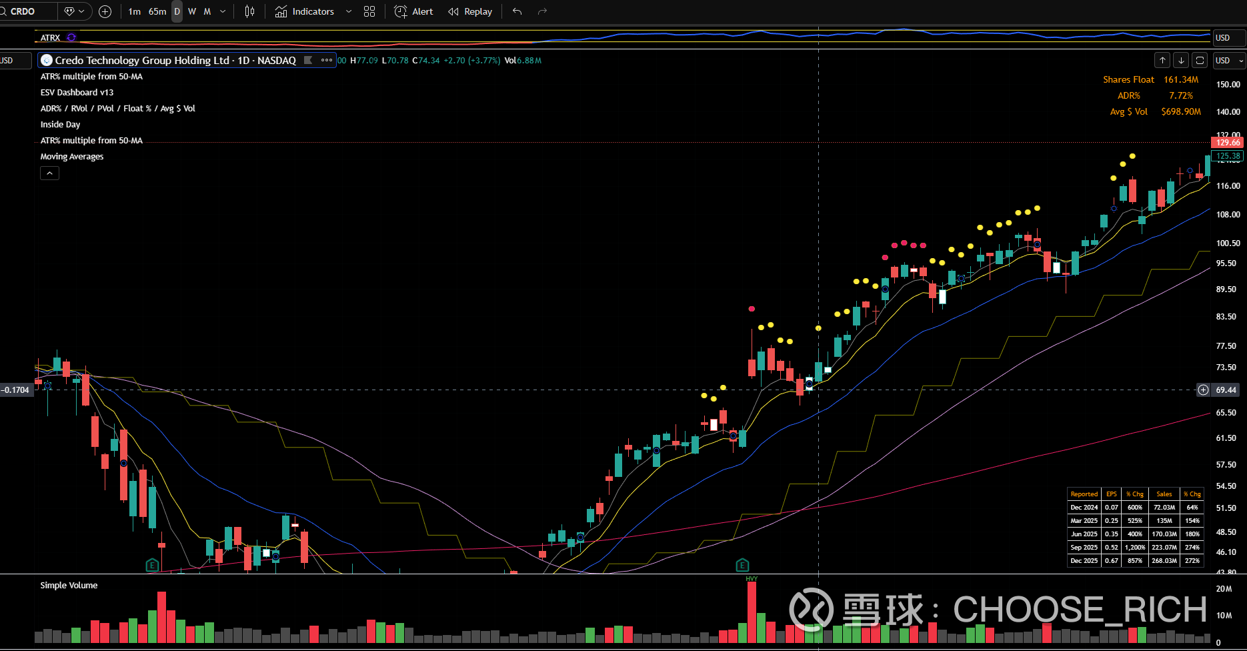Image resolution: width=1247 pixels, height=651 pixels.
Task: Select the Simple Volume indicator label
Action: tap(69, 585)
